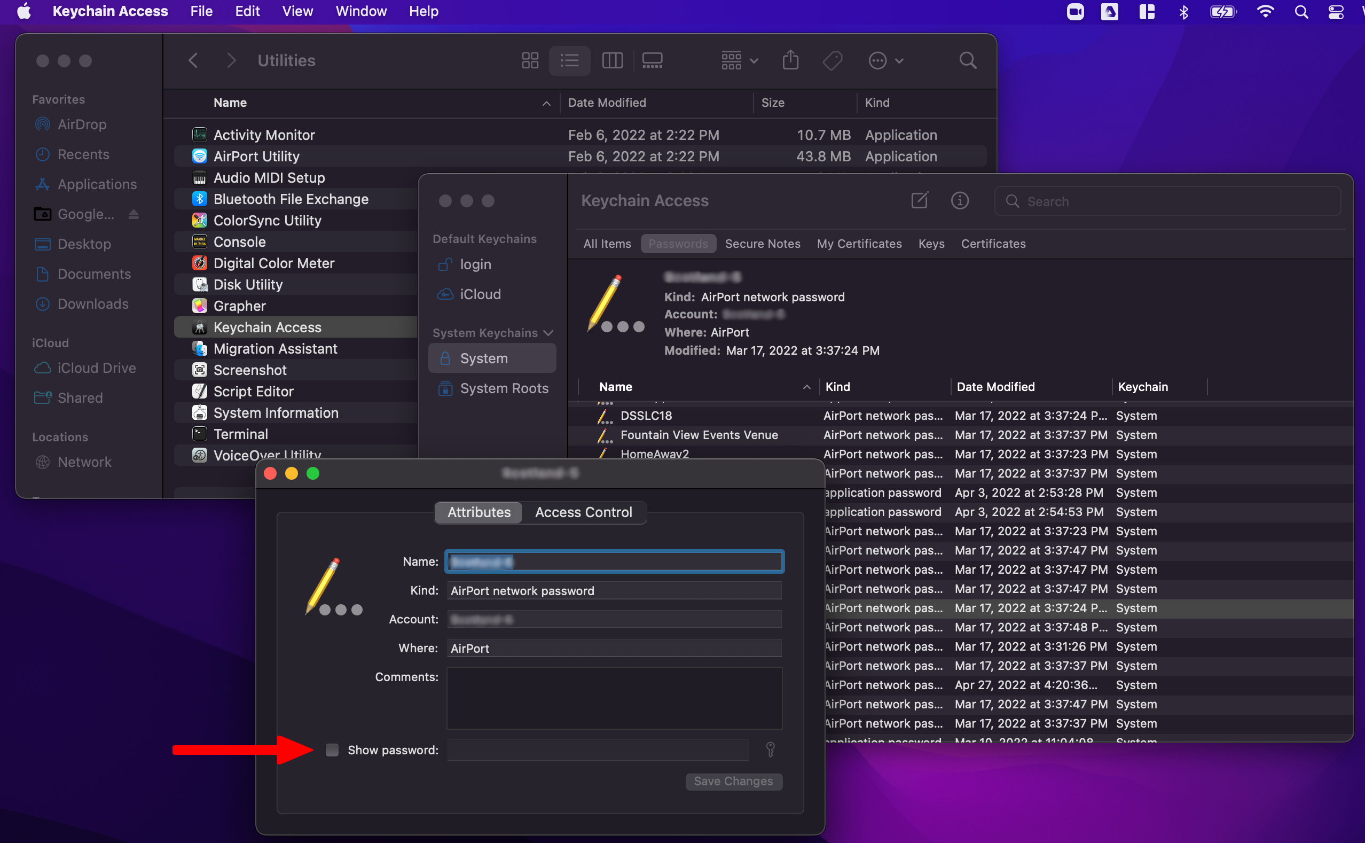Click the key icon beside the password field

770,750
